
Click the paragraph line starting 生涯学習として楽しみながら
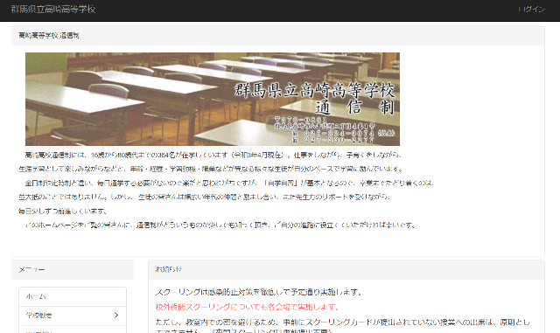tap(211, 169)
